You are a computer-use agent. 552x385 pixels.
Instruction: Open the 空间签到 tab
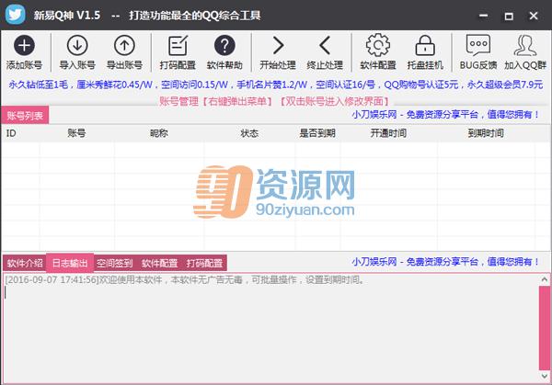click(114, 263)
